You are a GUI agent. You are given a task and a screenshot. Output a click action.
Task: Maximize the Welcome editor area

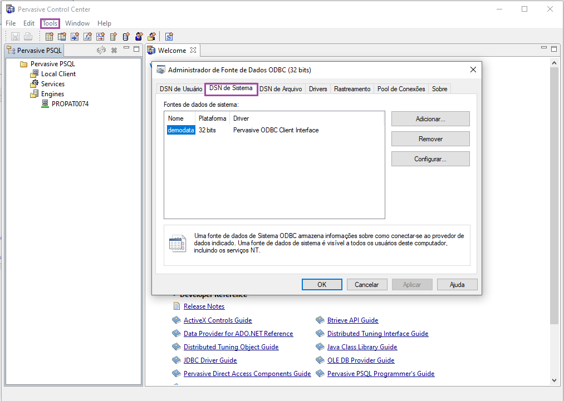pos(554,49)
